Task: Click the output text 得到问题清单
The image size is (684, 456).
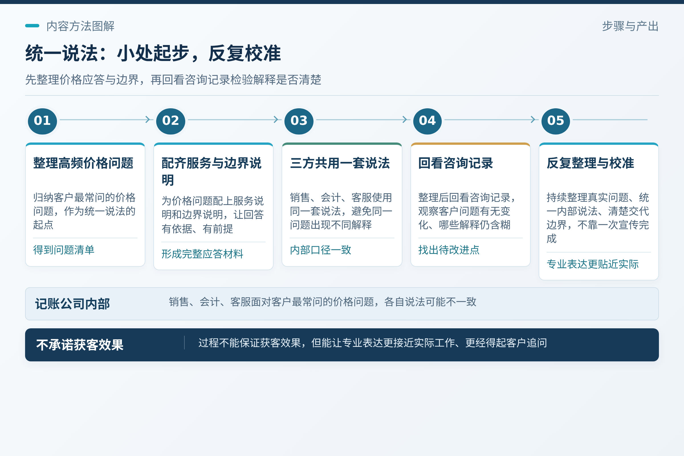Action: 64,250
